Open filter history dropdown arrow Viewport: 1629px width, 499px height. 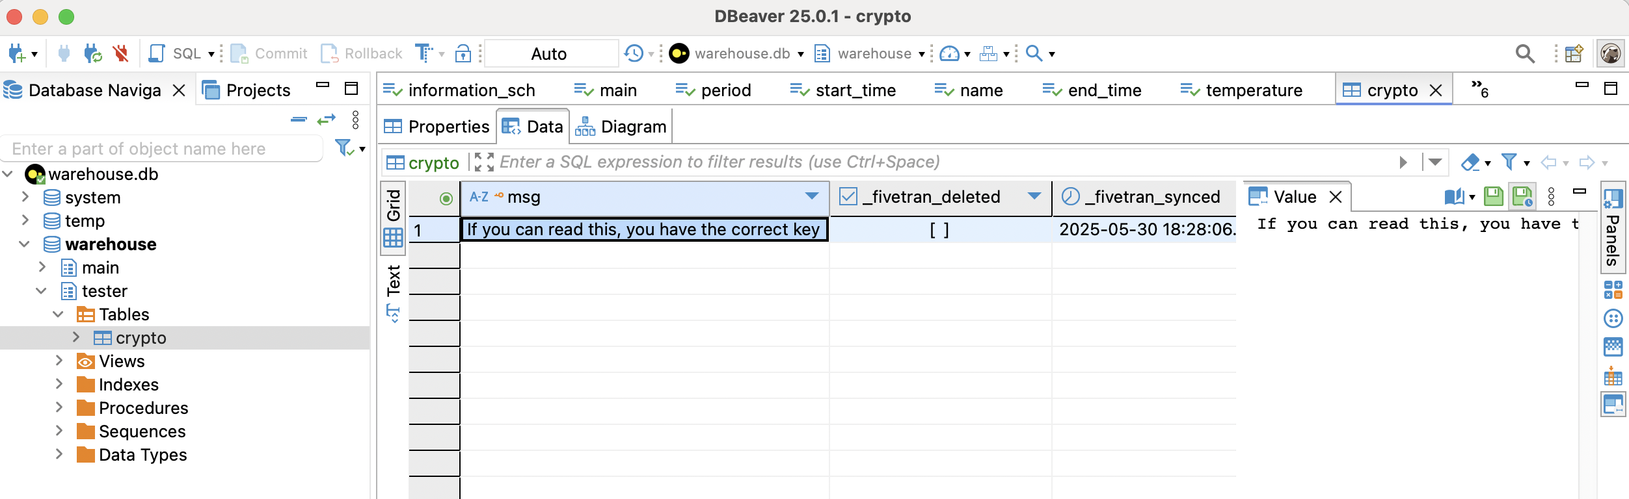1435,162
